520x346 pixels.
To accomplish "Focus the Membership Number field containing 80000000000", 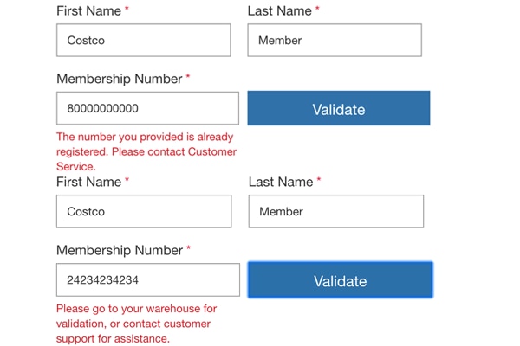I will click(147, 108).
